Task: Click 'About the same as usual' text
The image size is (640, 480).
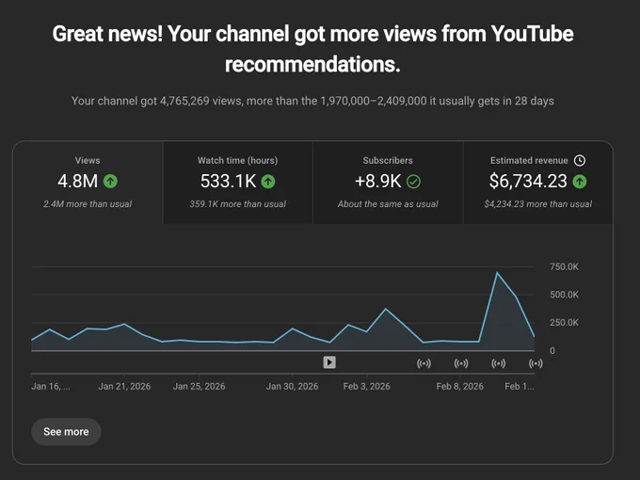Action: (x=388, y=204)
